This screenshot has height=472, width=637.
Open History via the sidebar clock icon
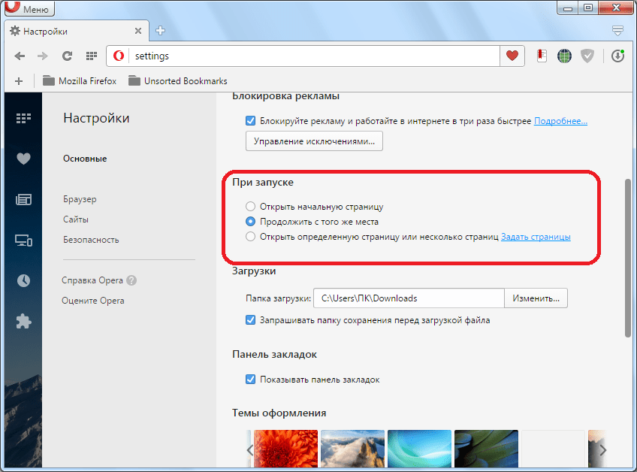23,280
